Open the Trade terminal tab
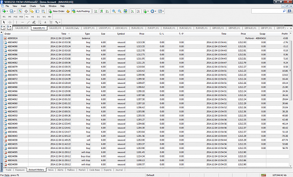The image size is (293, 177). 8,170
